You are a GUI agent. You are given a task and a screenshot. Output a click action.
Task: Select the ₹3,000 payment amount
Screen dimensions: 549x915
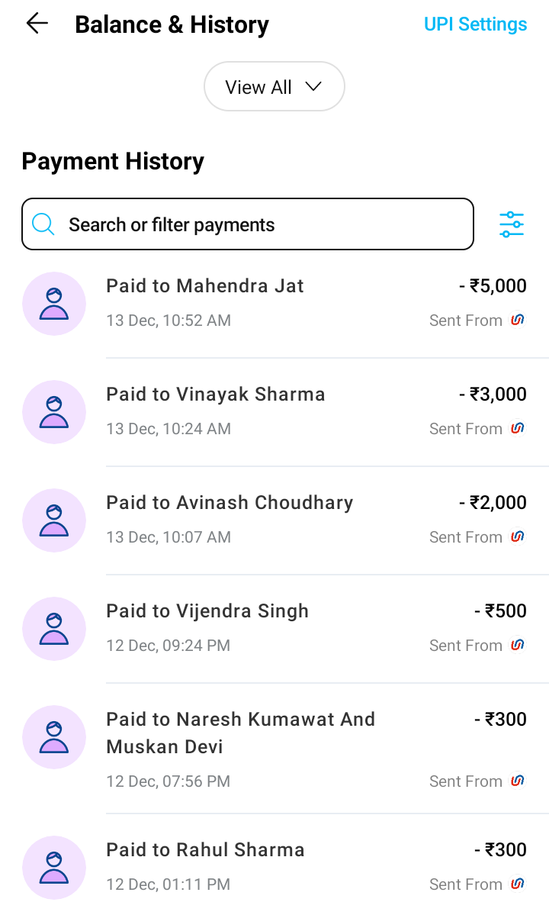click(493, 395)
